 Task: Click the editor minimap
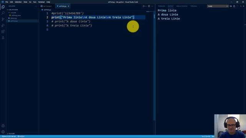click(x=150, y=12)
